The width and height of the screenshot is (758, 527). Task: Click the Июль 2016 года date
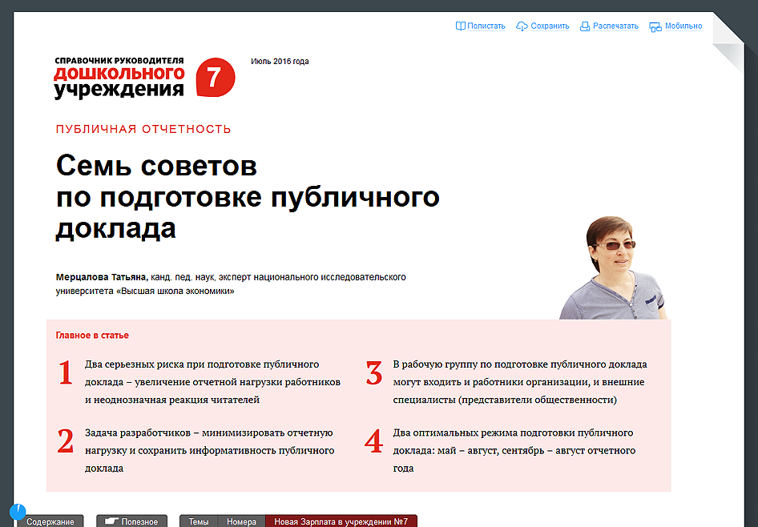tap(280, 62)
